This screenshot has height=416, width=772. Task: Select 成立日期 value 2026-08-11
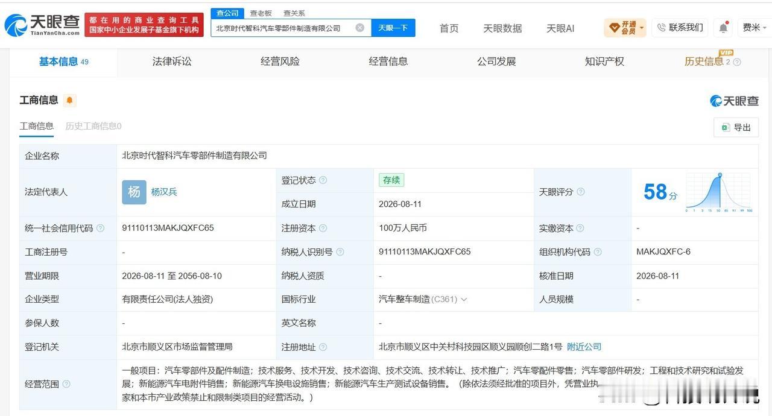pyautogui.click(x=400, y=204)
